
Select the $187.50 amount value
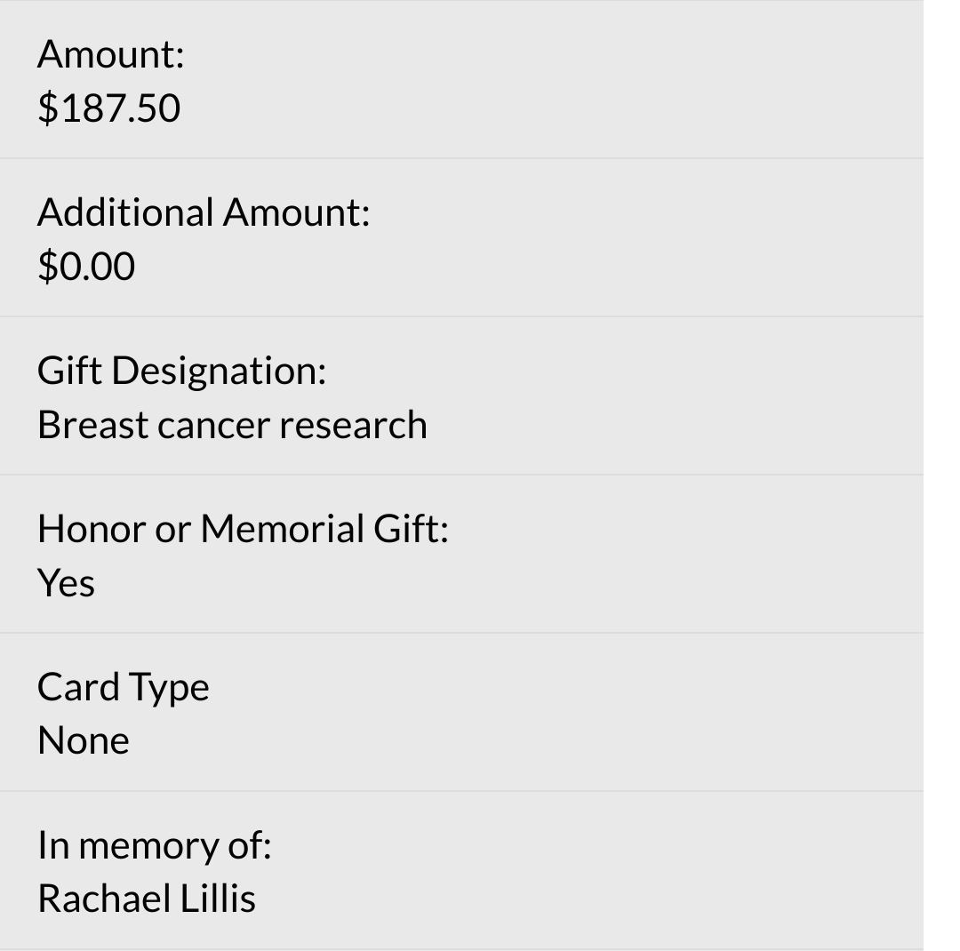coord(108,108)
